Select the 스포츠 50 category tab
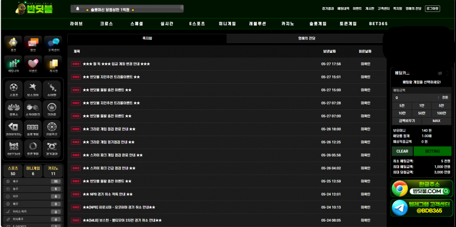 [13, 171]
